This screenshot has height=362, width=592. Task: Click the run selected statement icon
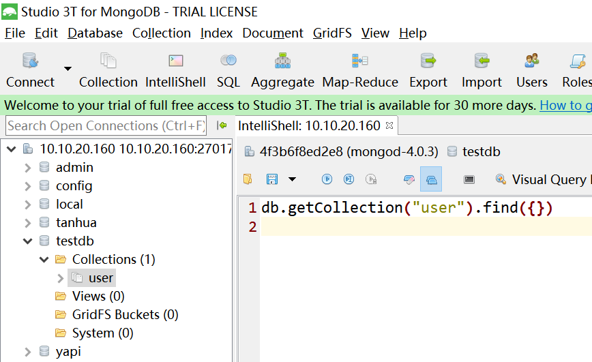349,179
